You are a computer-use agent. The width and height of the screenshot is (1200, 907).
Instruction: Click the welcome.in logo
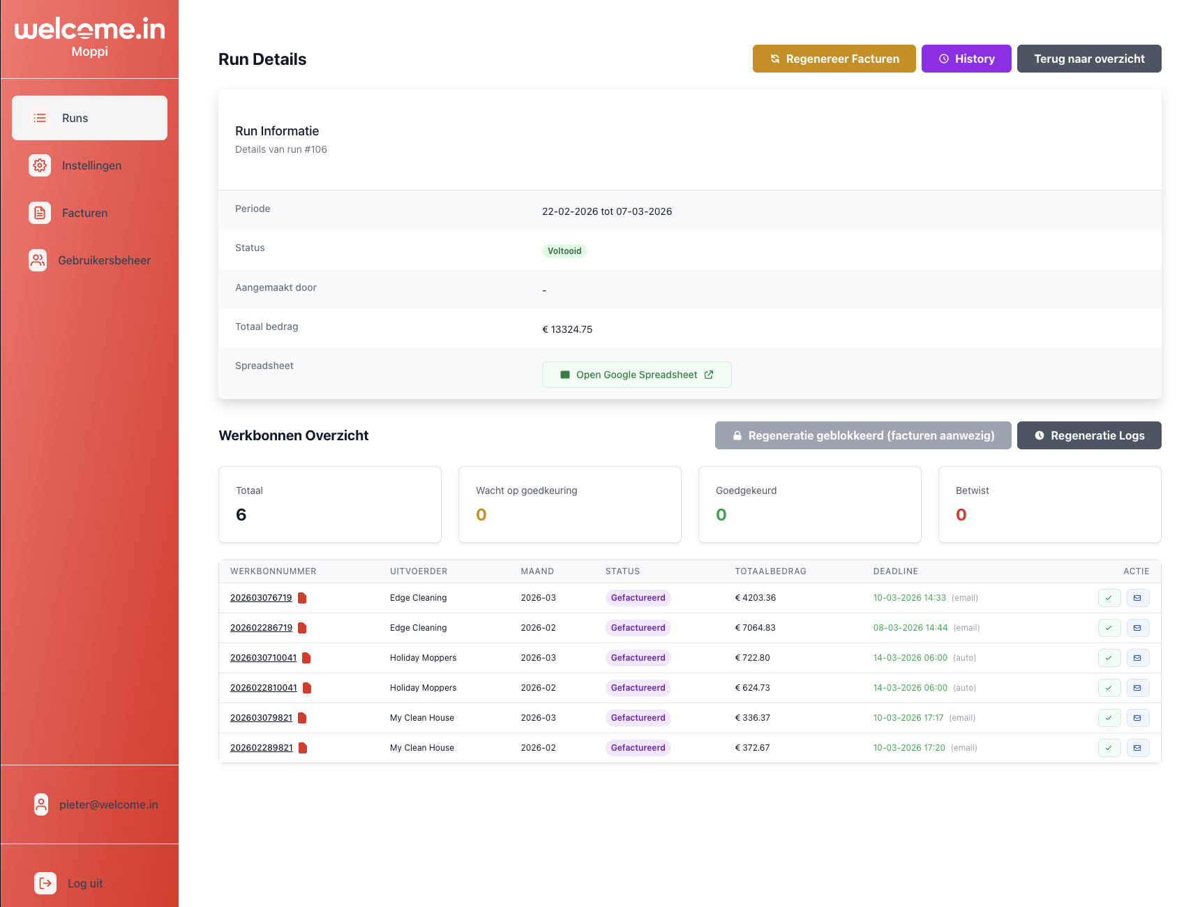[89, 29]
